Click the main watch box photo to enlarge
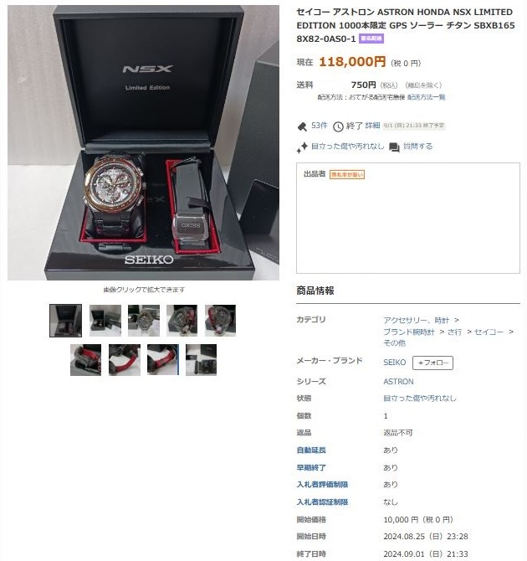 (143, 142)
